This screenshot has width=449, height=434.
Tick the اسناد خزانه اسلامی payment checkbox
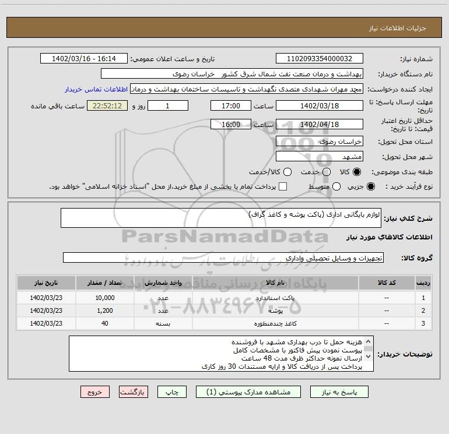click(x=283, y=186)
